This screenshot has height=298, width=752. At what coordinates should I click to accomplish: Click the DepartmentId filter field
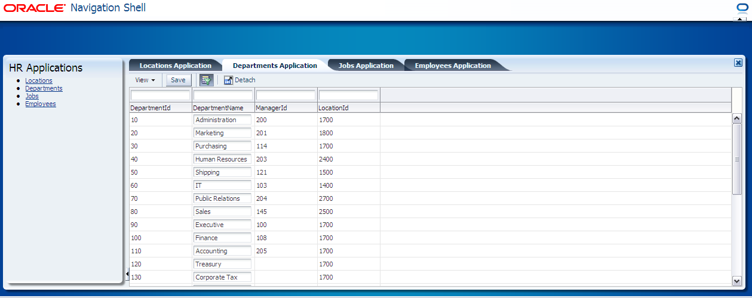[160, 95]
